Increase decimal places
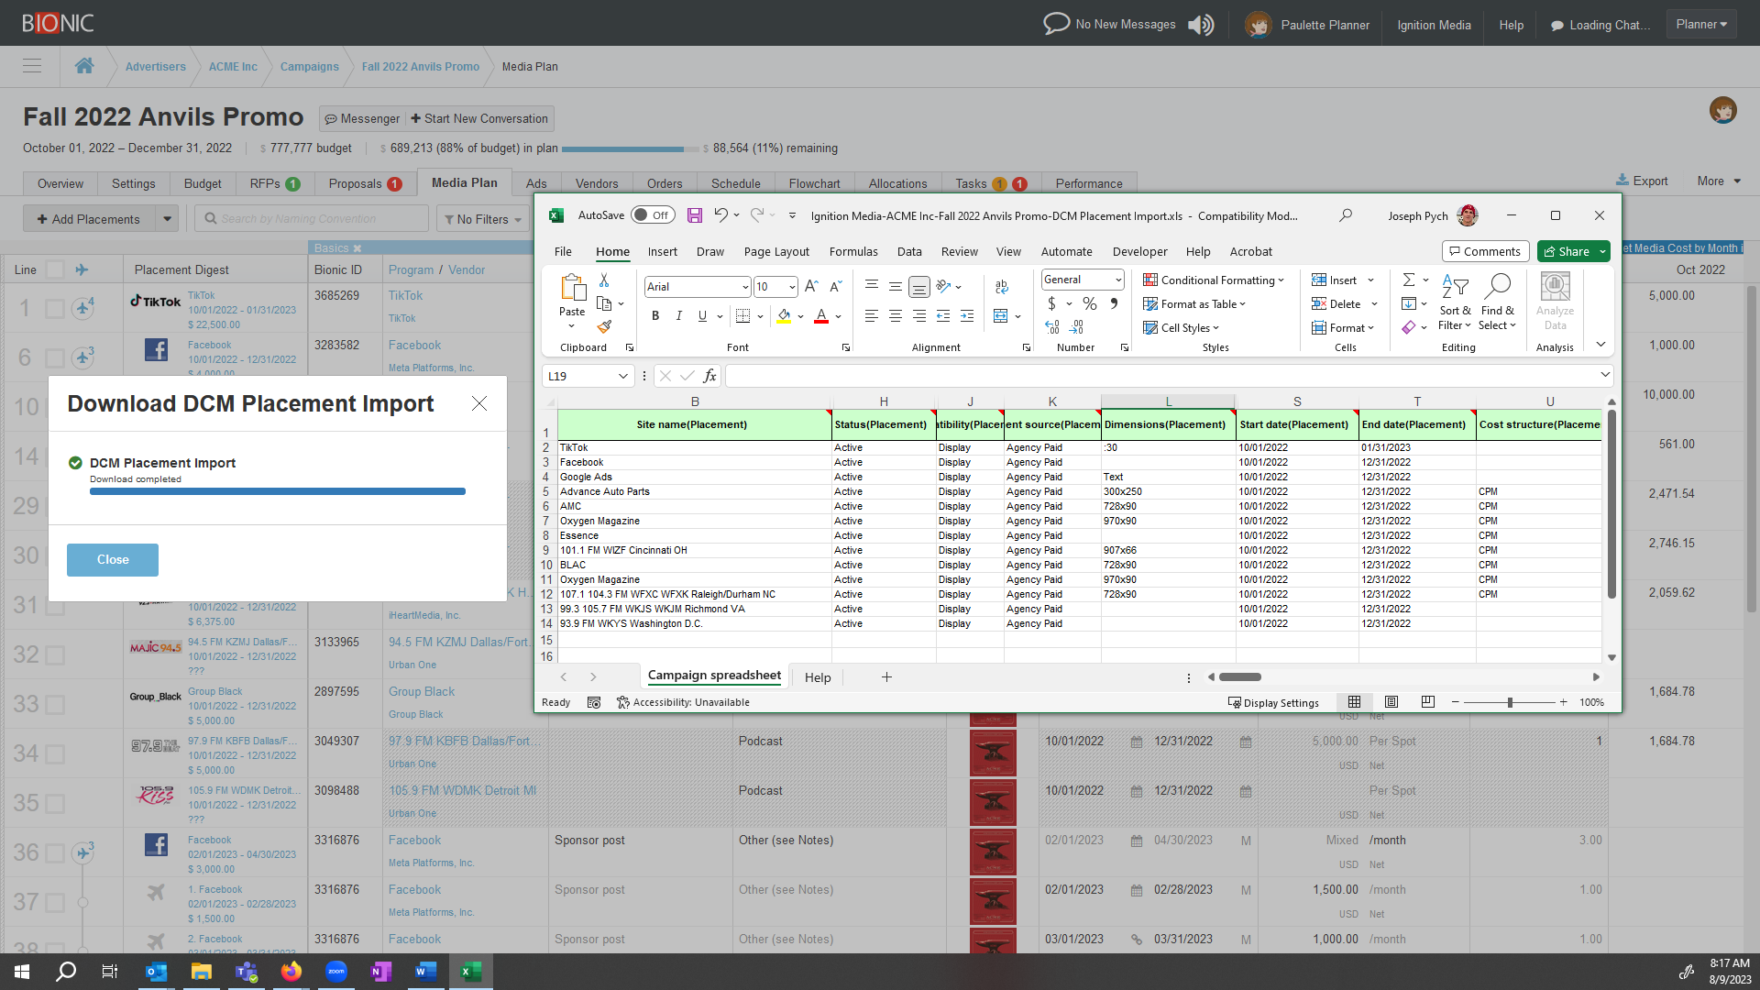 pyautogui.click(x=1051, y=327)
